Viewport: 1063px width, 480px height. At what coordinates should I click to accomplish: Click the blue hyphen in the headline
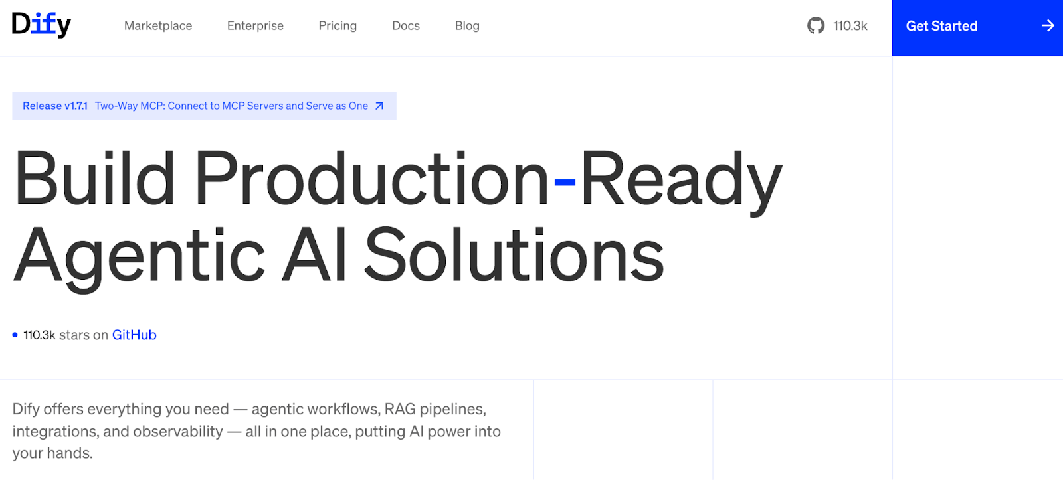565,181
